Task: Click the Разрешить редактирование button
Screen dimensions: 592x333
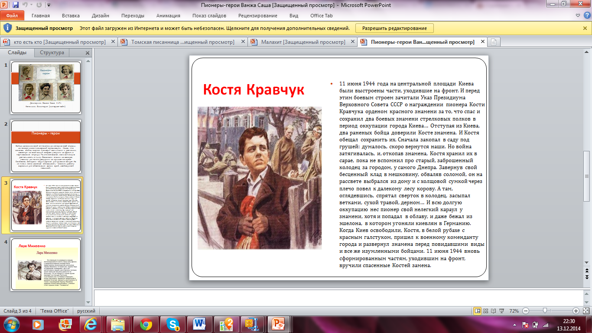Action: coord(394,28)
